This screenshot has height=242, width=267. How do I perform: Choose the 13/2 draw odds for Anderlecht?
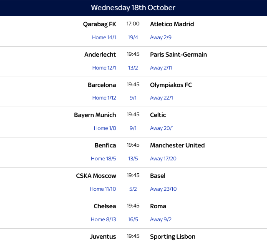tap(133, 68)
